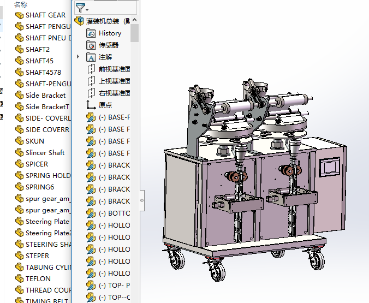Select the 传感器 sensors folder icon
The height and width of the screenshot is (303, 369).
click(91, 45)
